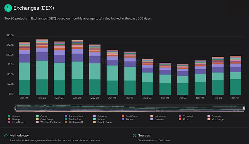The height and width of the screenshot is (144, 249).
Task: Click the Jul '23 stacked bar
Action: 130,73
